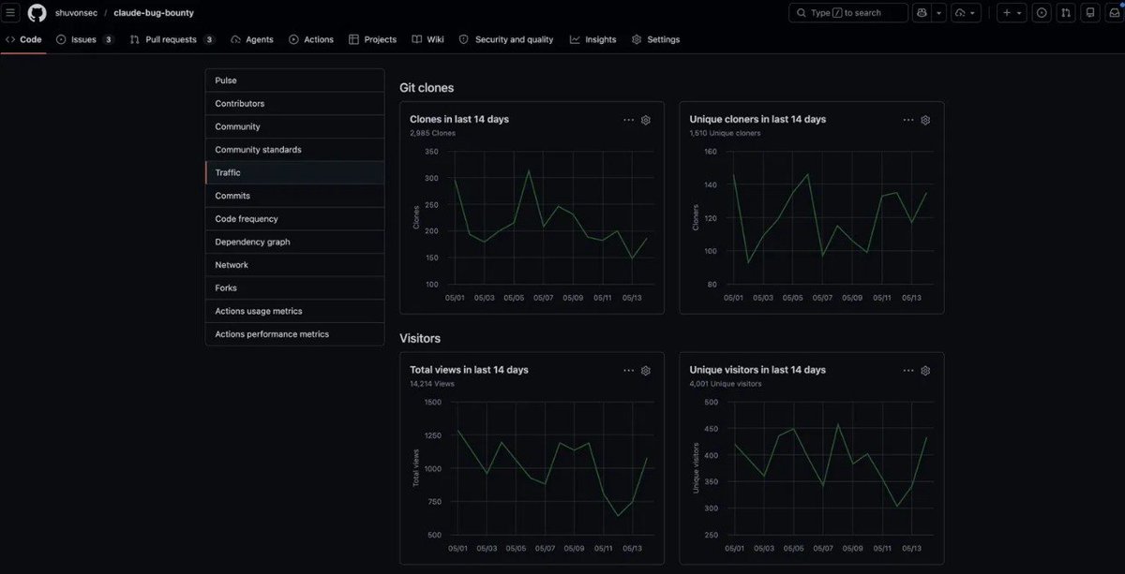The image size is (1125, 574).
Task: Click the Unique visitors in last 14 days heading
Action: coord(757,370)
